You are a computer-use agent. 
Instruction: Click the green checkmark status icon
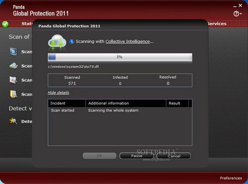click(x=5, y=24)
